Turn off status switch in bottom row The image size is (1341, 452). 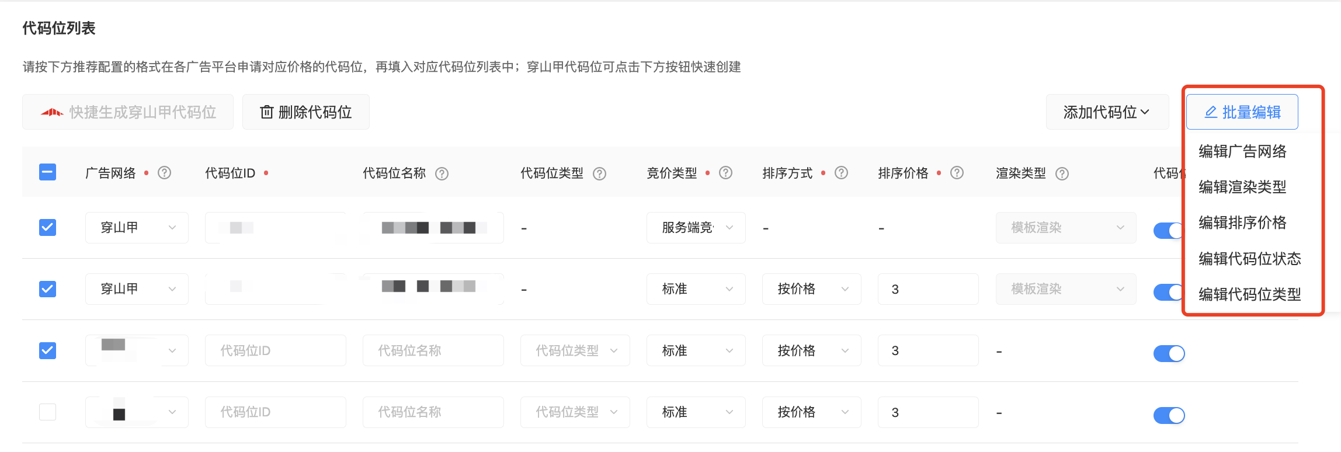(1169, 415)
